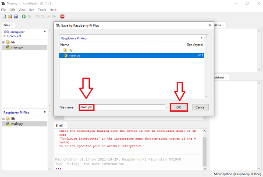Click Raspberry Pi Pico heading in Files panel
Image resolution: width=263 pixels, height=177 pixels.
click(x=17, y=113)
